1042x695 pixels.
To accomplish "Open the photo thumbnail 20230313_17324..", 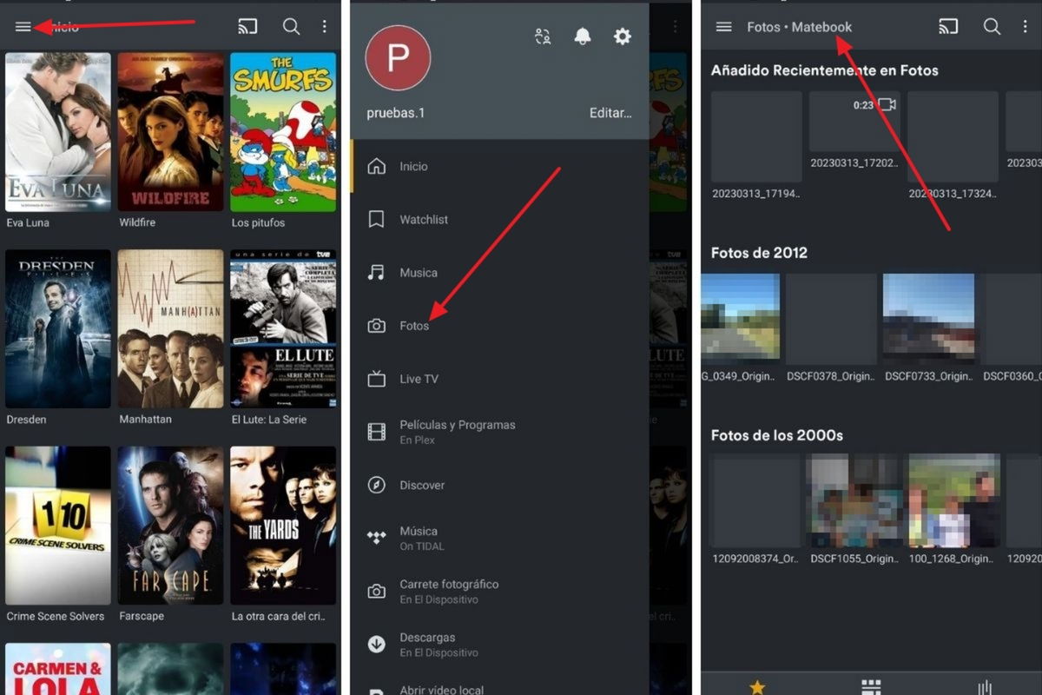I will 953,136.
